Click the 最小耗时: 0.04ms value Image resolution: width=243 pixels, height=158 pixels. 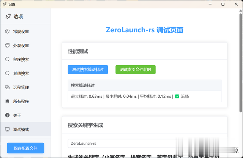pyautogui.click(x=121, y=96)
